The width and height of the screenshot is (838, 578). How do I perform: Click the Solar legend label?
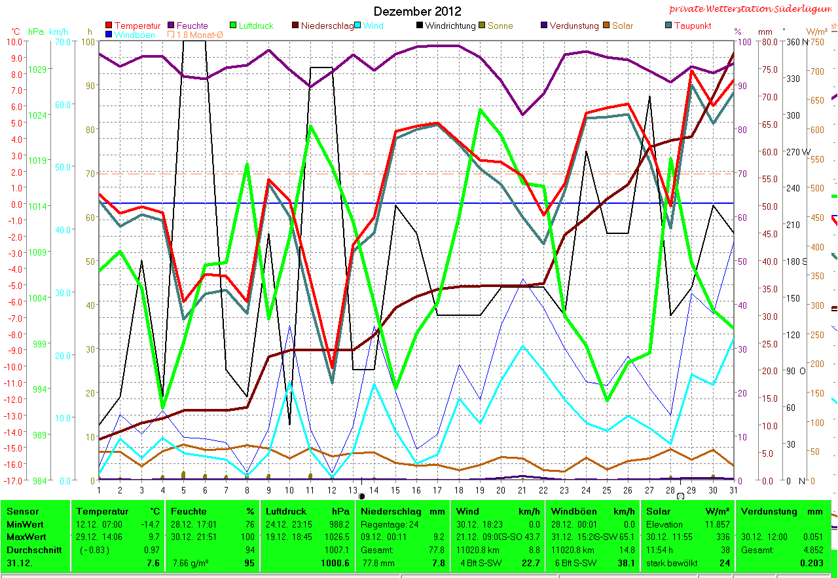click(623, 26)
